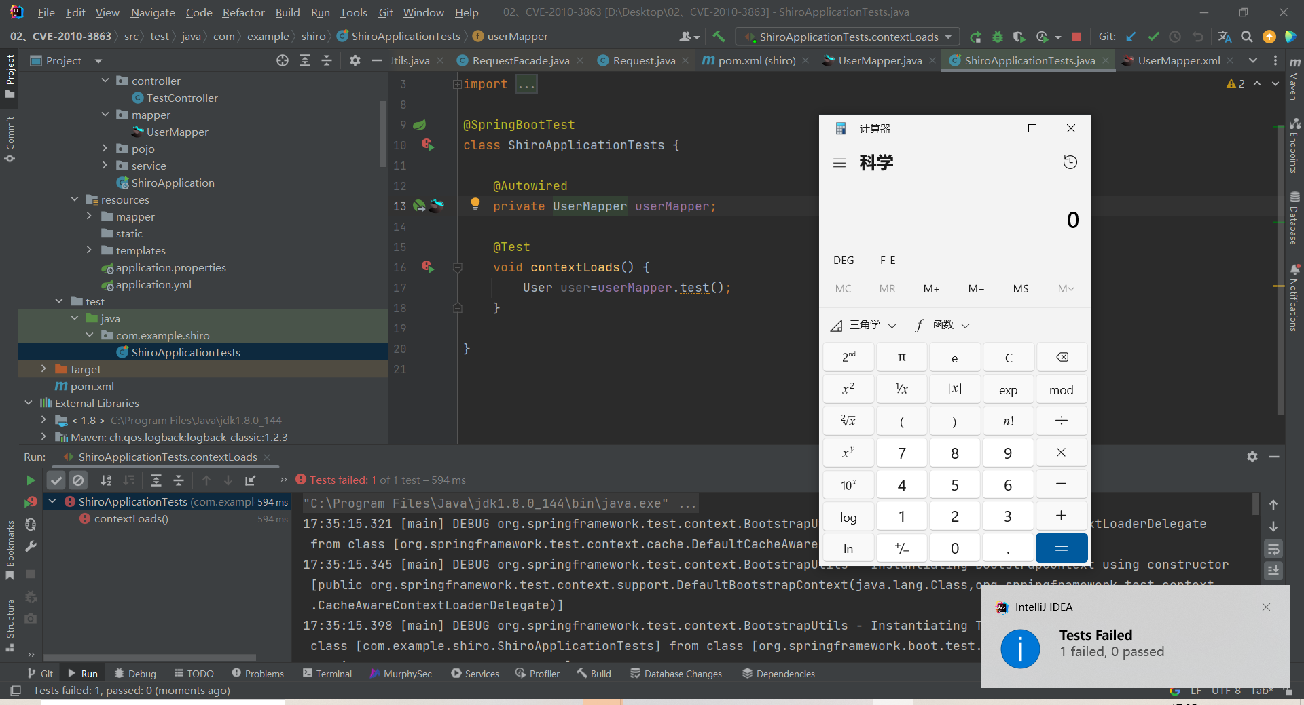Viewport: 1304px width, 705px height.
Task: Click the Build project hammer icon
Action: coord(719,37)
